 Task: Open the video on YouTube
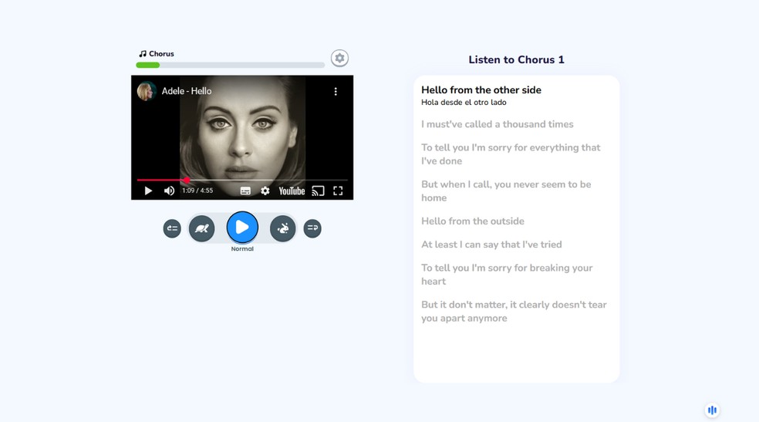(x=292, y=191)
